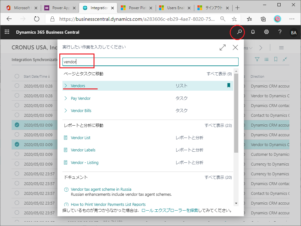This screenshot has height=226, width=301.
Task: Expand search dialog to full size
Action: click(223, 47)
